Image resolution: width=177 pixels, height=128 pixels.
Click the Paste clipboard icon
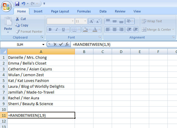(x=8, y=21)
